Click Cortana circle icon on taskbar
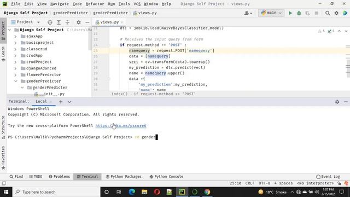The width and height of the screenshot is (350, 197). pos(107,192)
